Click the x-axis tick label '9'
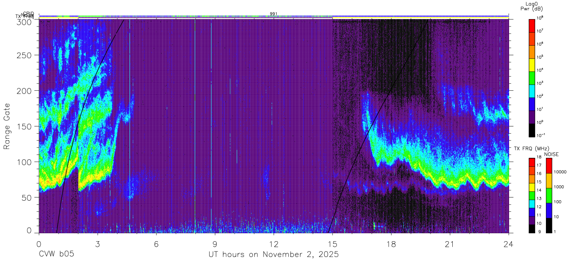The height and width of the screenshot is (264, 572). tap(215, 244)
